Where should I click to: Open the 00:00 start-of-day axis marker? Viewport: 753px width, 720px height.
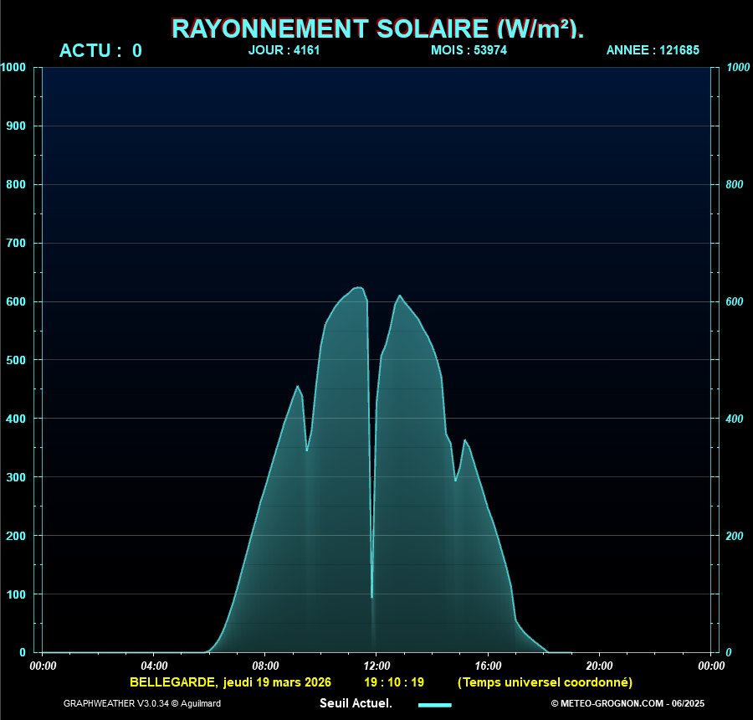pos(43,665)
